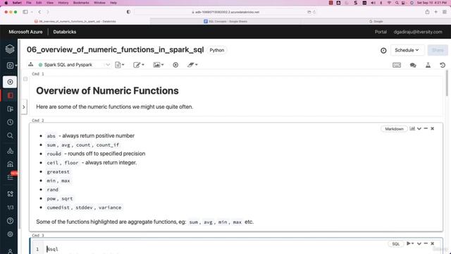The image size is (451, 254).
Task: Open the Cmd 3 run cell dropdown
Action: pos(410,243)
